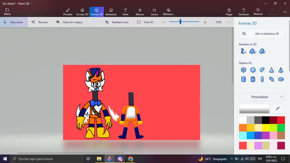Choose the indigo blue color swatch
This screenshot has width=290, height=163.
(x=258, y=136)
